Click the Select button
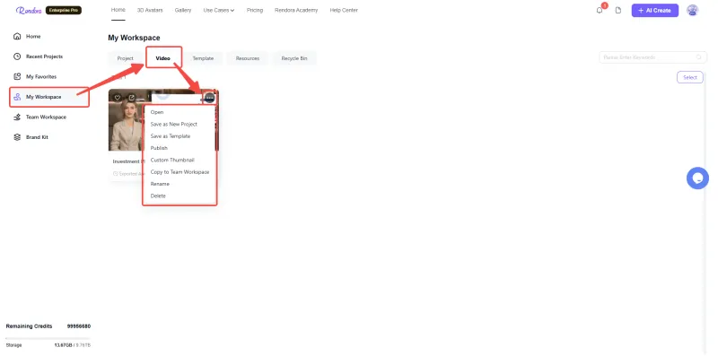The width and height of the screenshot is (718, 356). click(689, 77)
